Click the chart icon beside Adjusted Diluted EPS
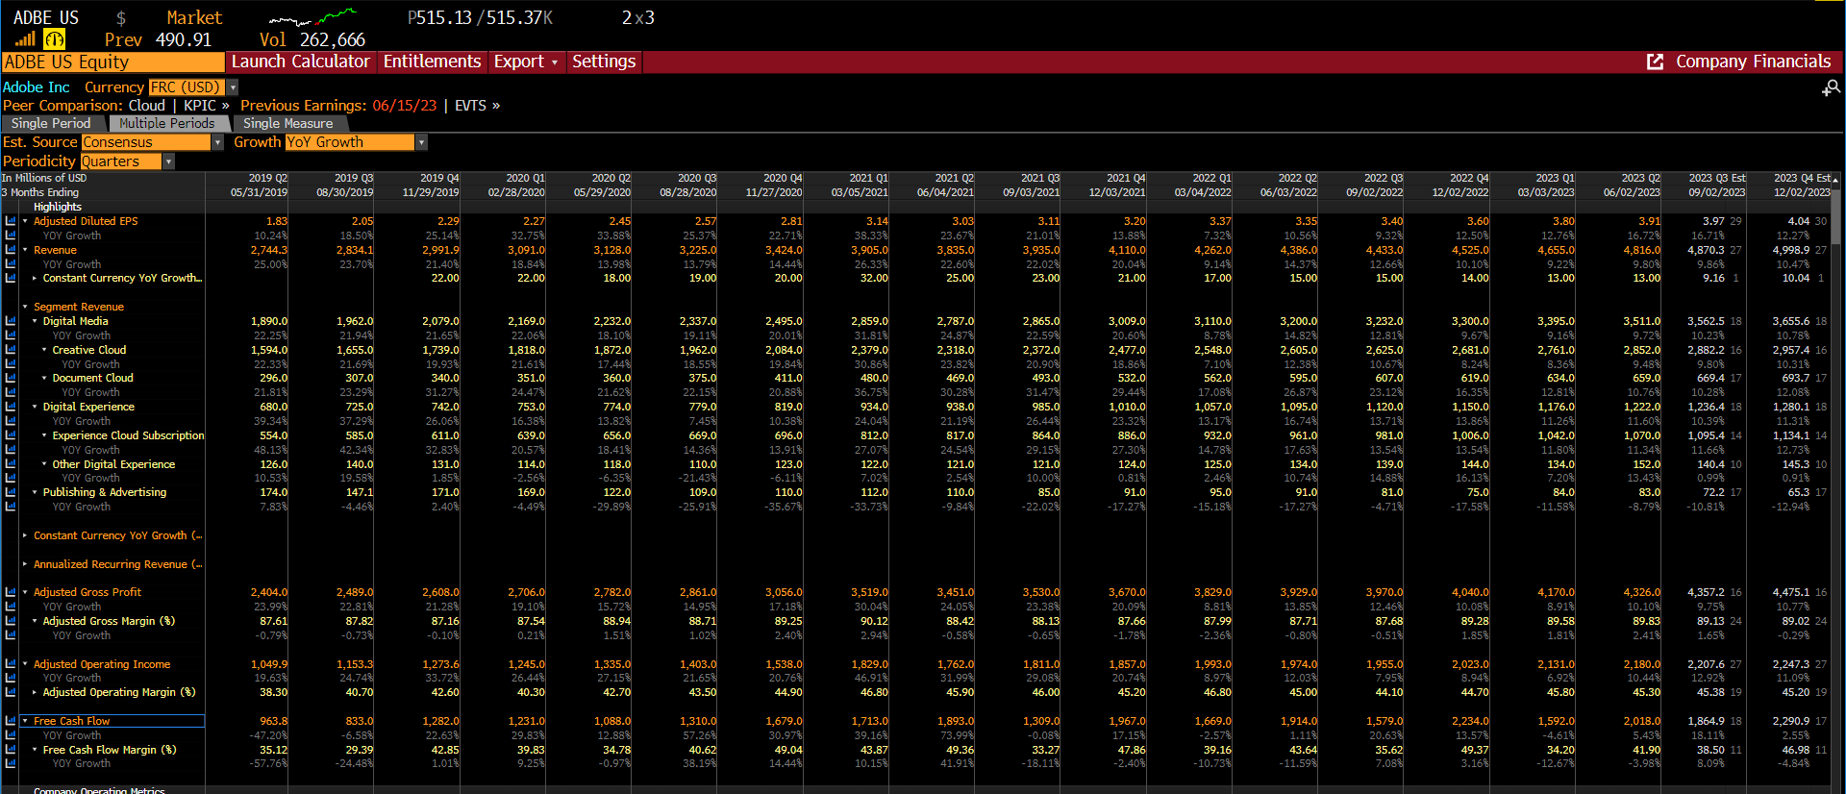The height and width of the screenshot is (794, 1846). pyautogui.click(x=11, y=221)
